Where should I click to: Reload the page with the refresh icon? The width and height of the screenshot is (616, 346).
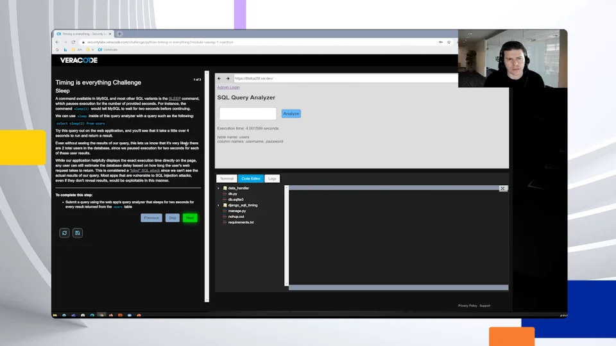tap(73, 42)
